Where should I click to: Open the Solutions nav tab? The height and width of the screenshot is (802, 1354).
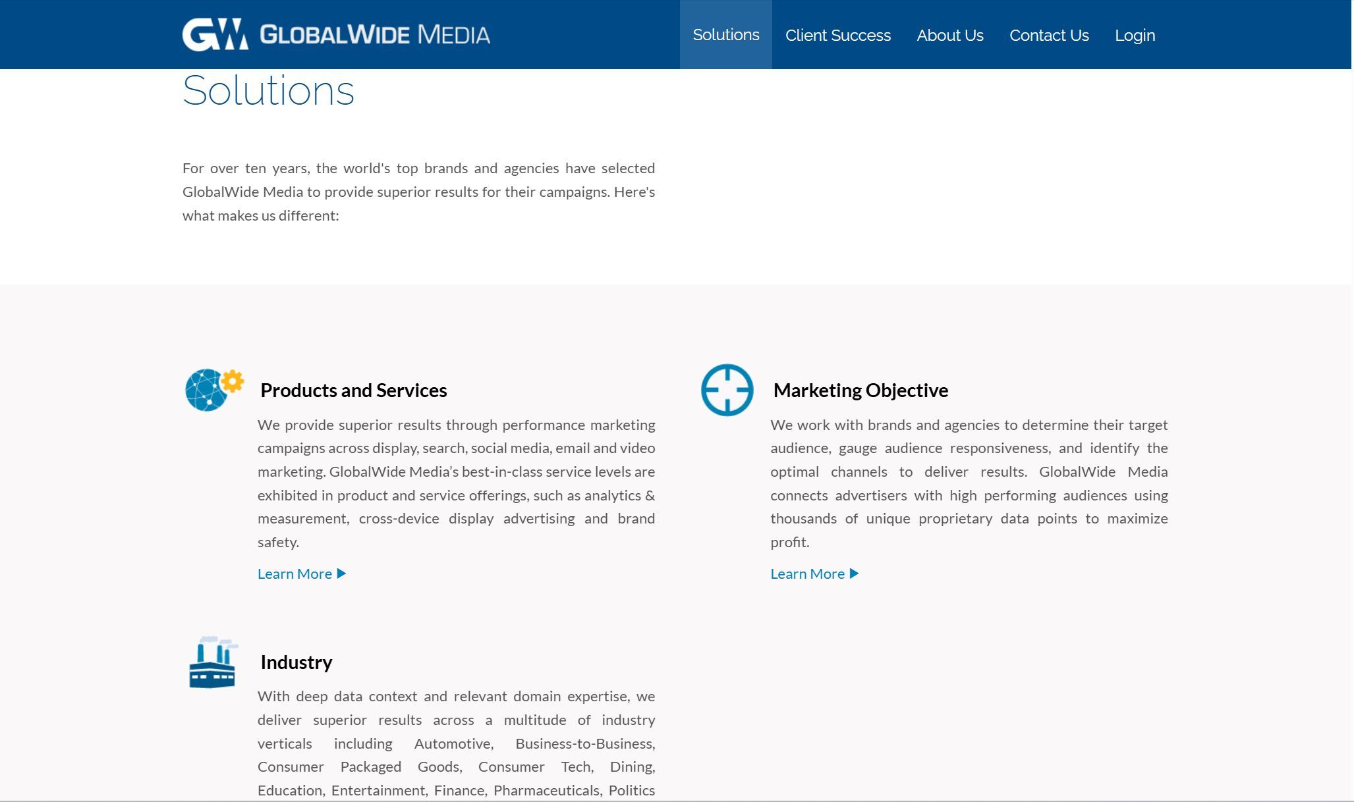[x=725, y=35]
